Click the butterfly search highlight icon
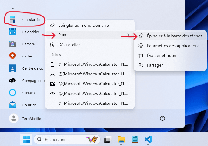 [92, 139]
